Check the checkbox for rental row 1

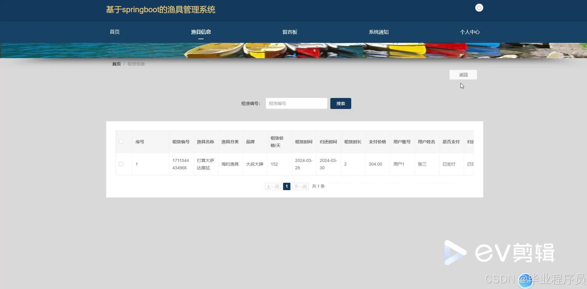pos(121,164)
